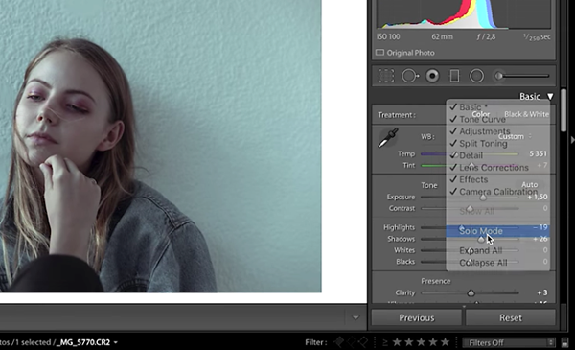This screenshot has width=575, height=350.
Task: Click the Reset button
Action: 511,317
